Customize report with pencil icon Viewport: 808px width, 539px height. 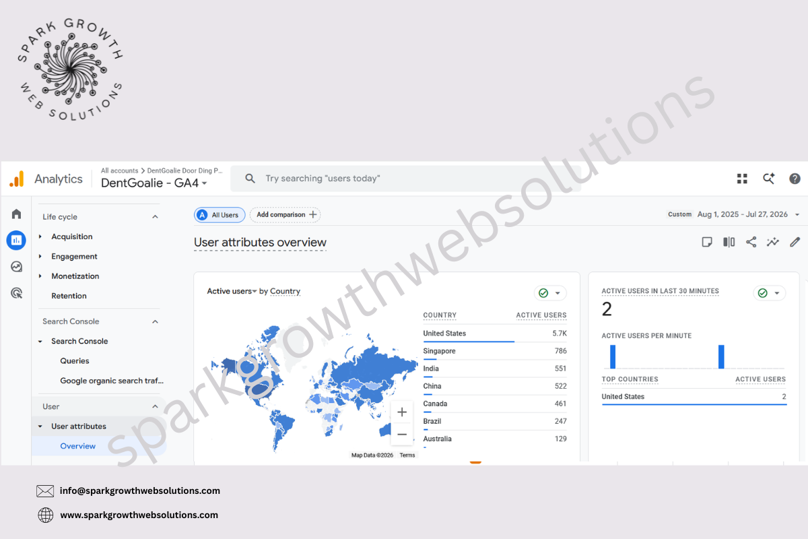[x=795, y=242]
